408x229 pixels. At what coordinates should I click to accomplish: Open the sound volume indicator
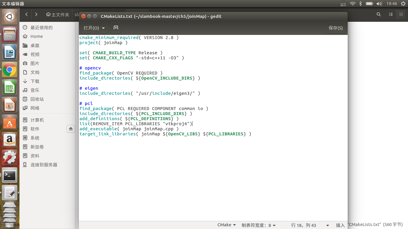click(379, 4)
